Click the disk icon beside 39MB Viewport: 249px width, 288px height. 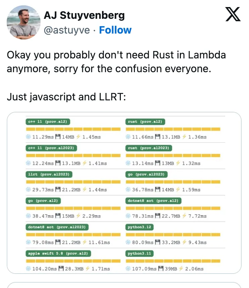[161, 269]
